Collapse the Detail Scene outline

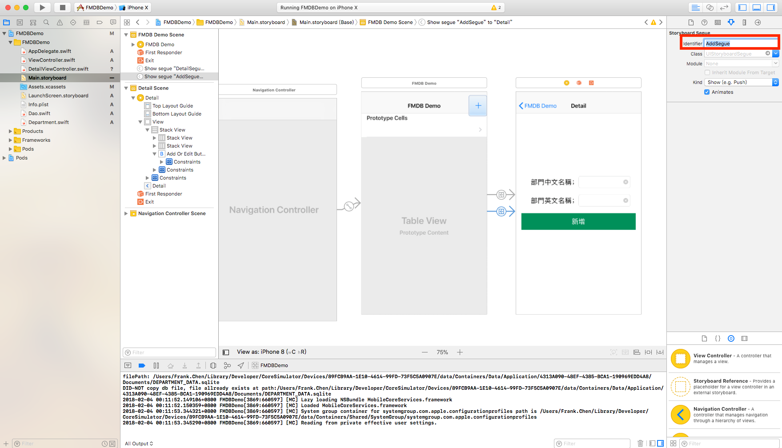coord(126,88)
